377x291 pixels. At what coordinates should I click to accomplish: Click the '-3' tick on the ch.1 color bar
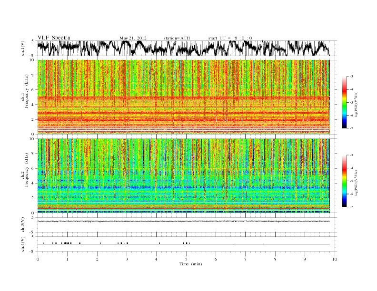[x=351, y=77]
